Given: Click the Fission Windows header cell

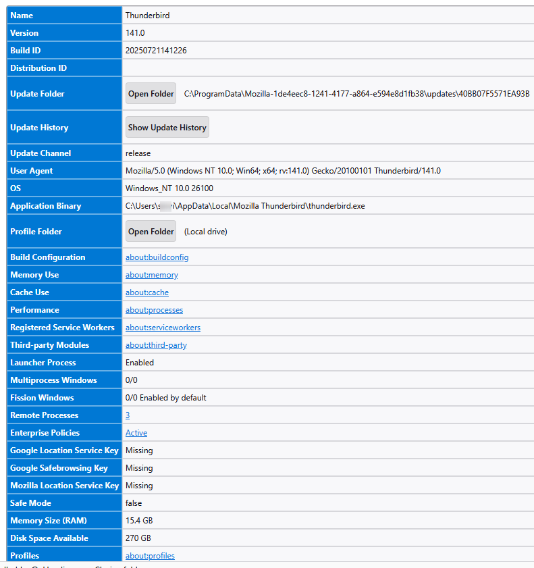Looking at the screenshot, I should click(64, 398).
